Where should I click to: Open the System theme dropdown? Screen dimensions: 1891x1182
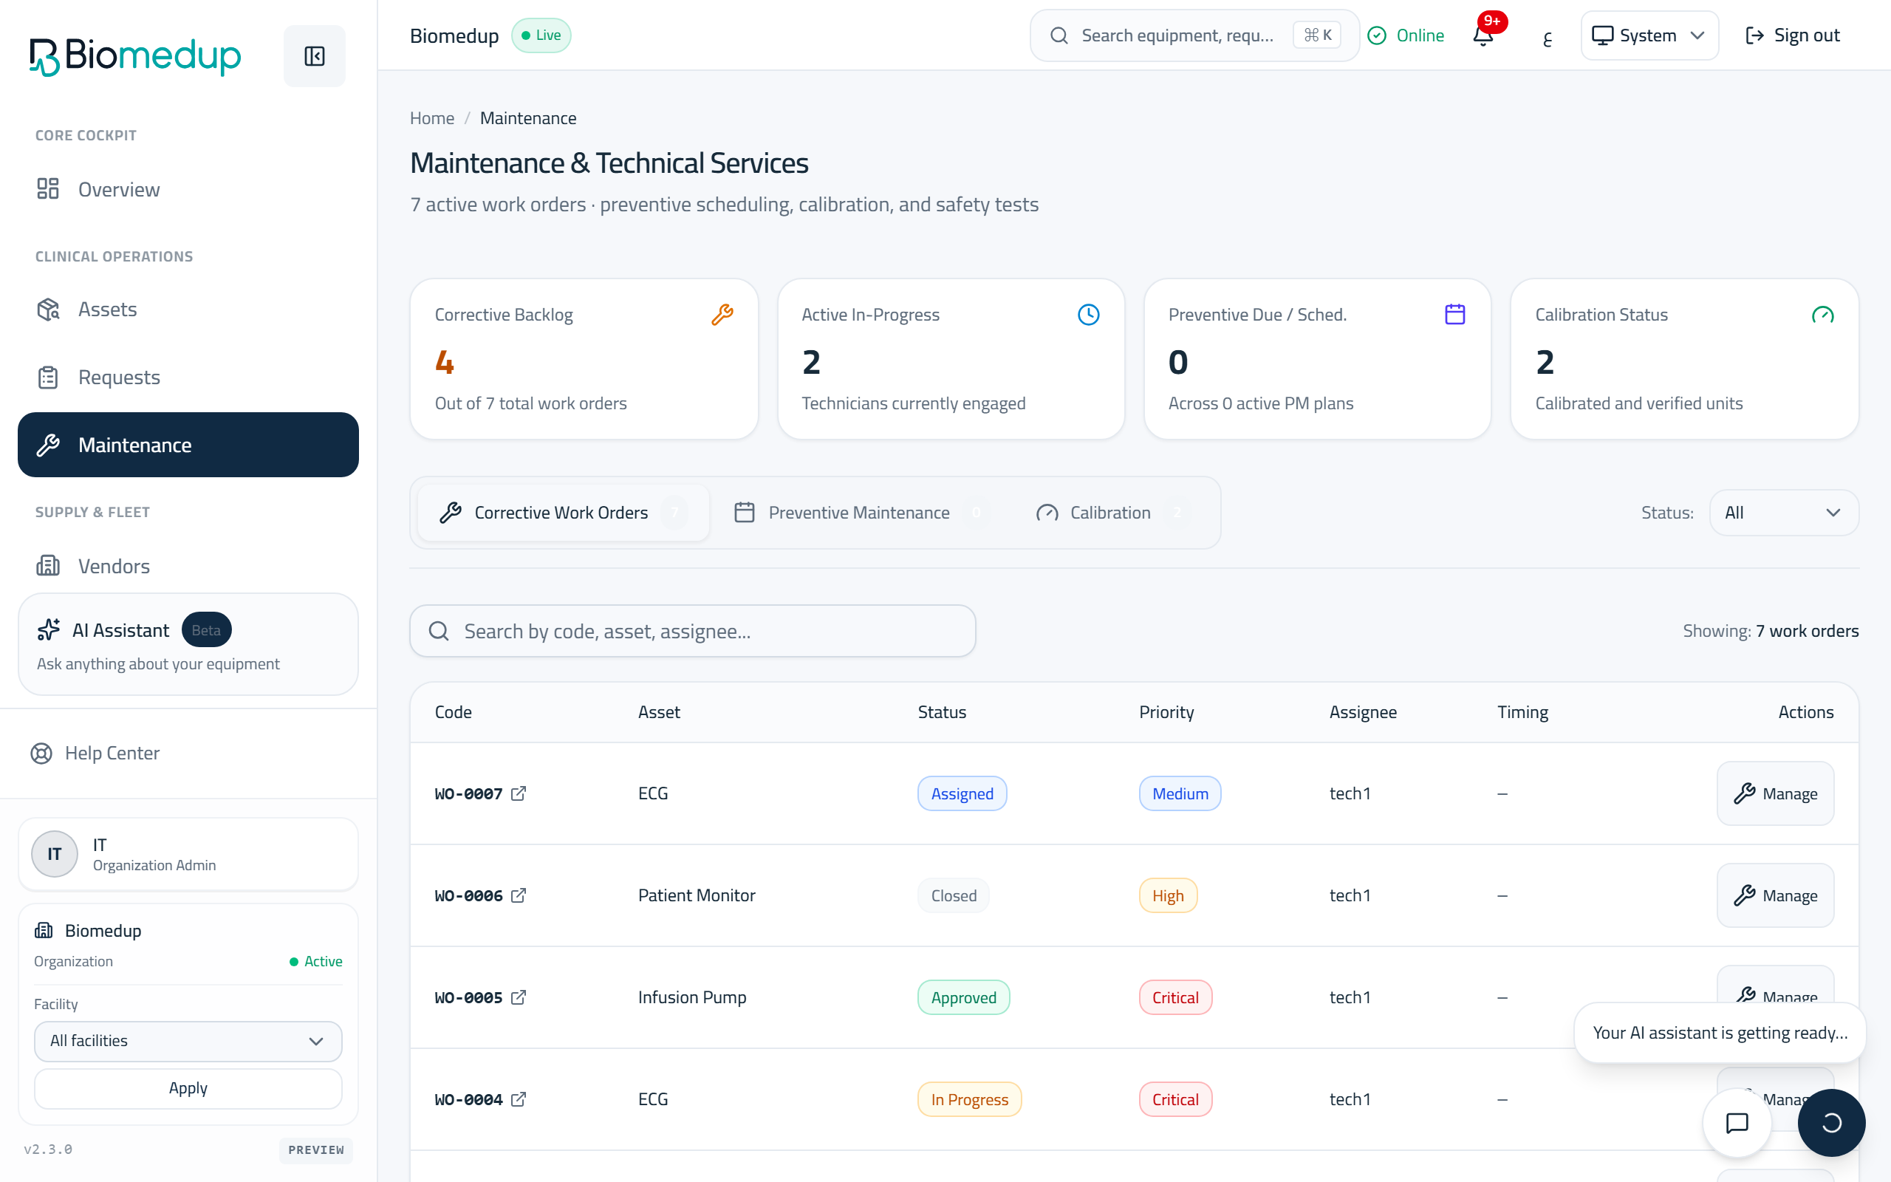[x=1649, y=35]
